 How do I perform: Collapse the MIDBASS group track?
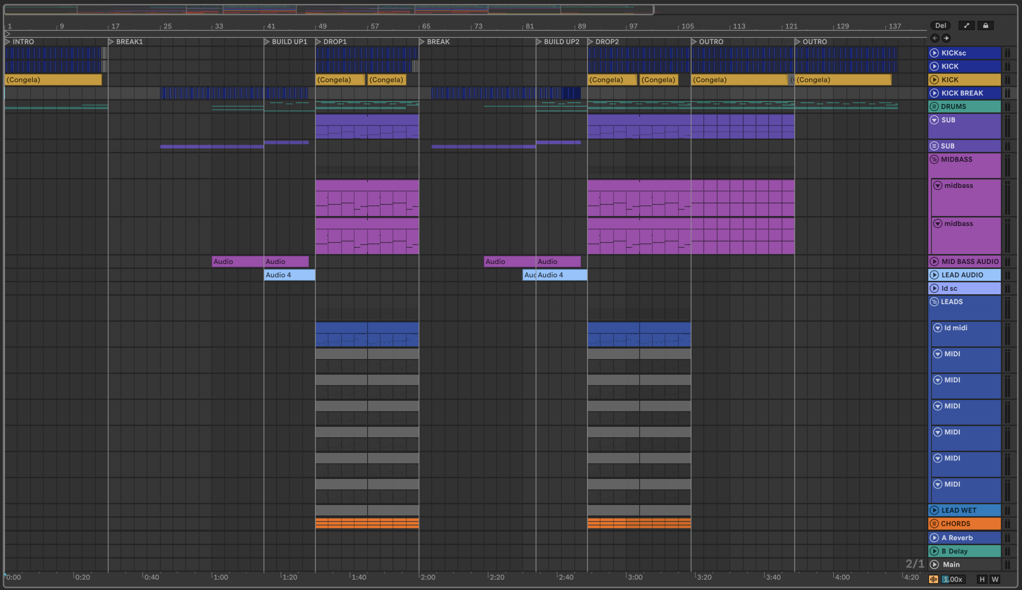coord(934,159)
